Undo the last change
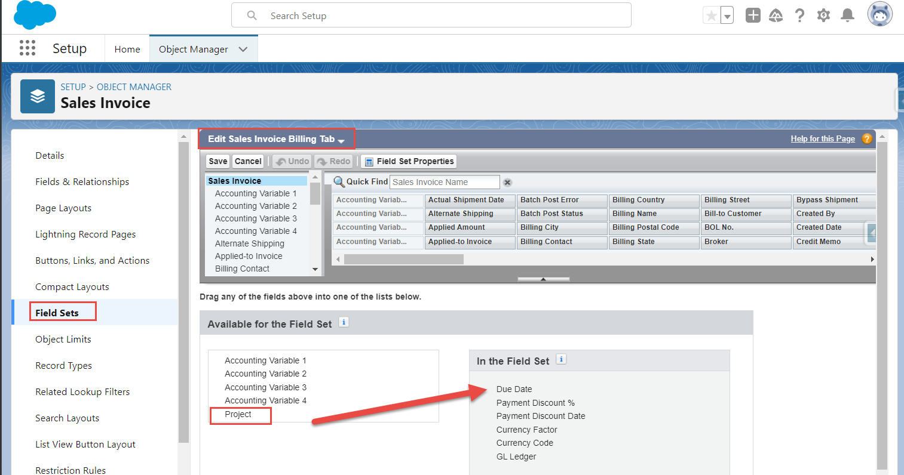904x475 pixels. (292, 161)
